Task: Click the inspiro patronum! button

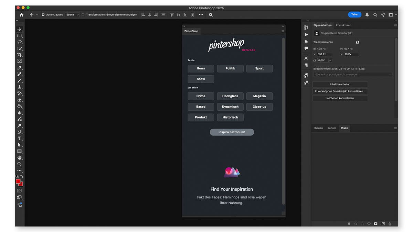Action: [x=232, y=132]
